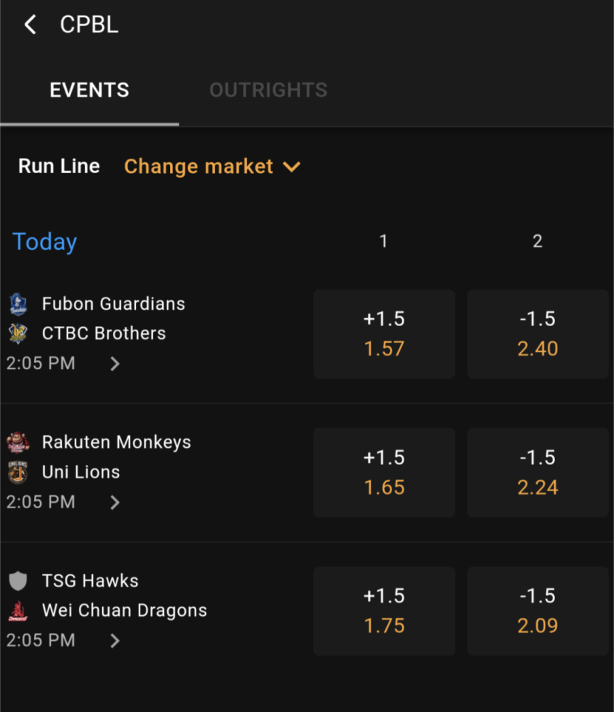
Task: Choose TSG Hawks +1.5 odds 1.75
Action: 384,611
